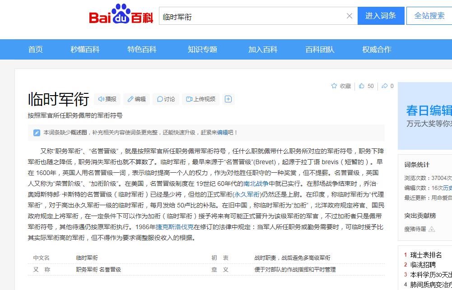Open 知识专题 from the top menu
The width and height of the screenshot is (452, 290).
coord(202,49)
